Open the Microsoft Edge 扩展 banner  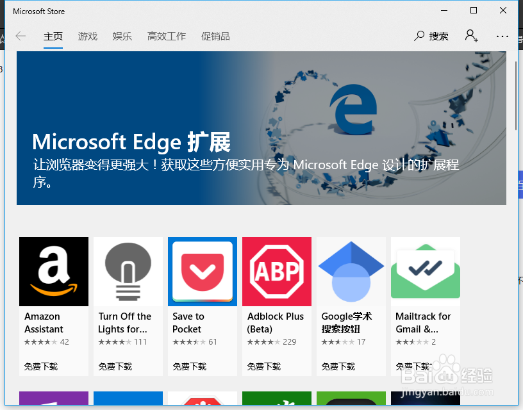pyautogui.click(x=261, y=128)
